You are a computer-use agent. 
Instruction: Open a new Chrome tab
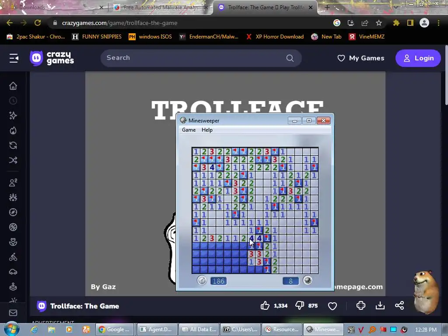327,7
